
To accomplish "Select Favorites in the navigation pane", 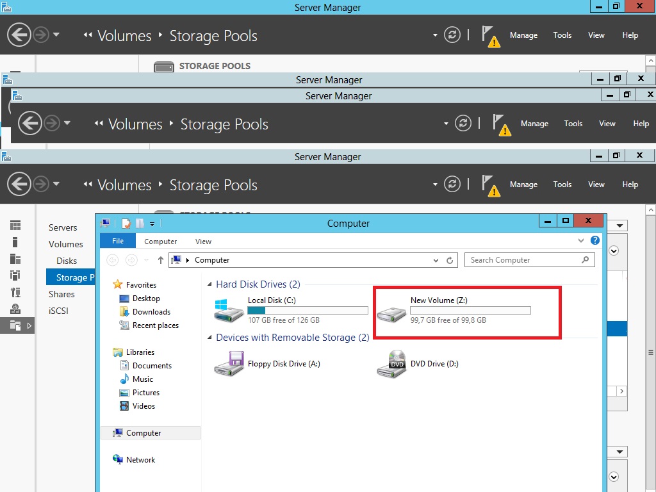I will click(x=141, y=285).
